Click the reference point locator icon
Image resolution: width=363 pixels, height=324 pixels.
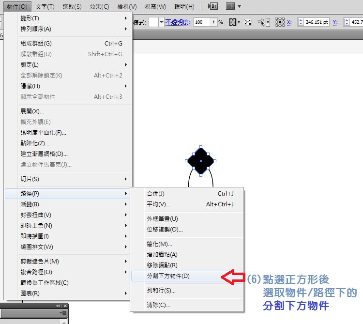pyautogui.click(x=280, y=22)
